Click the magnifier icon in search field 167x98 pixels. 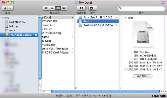[120, 9]
